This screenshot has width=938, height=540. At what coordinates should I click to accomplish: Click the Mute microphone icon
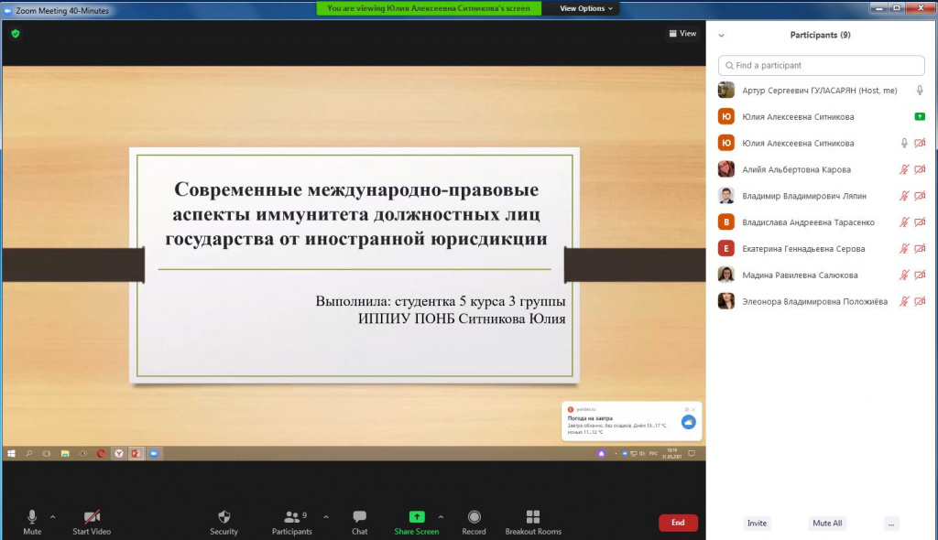click(32, 517)
